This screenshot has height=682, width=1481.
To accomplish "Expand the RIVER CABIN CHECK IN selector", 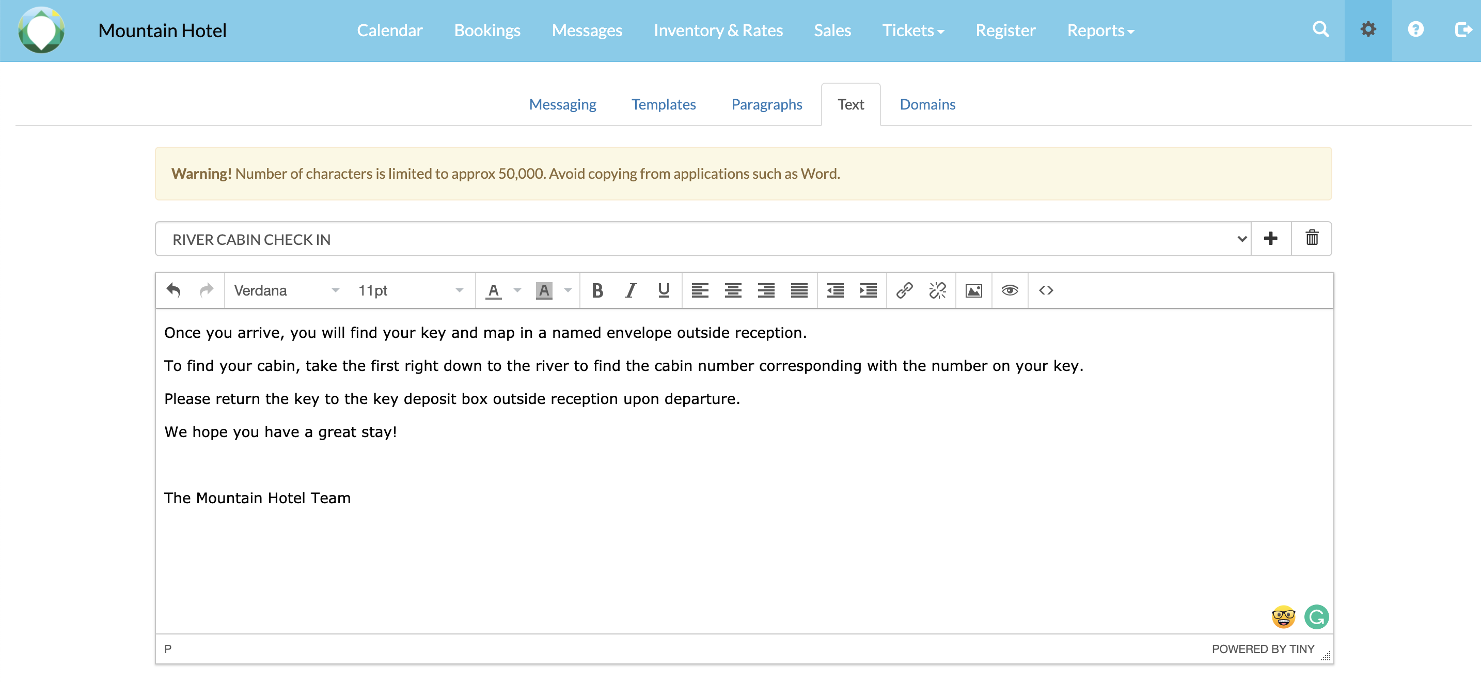I will [x=703, y=239].
